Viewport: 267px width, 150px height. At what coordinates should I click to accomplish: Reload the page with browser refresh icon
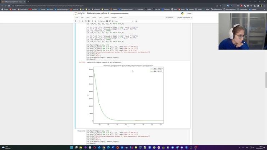pyautogui.click(x=9, y=5)
